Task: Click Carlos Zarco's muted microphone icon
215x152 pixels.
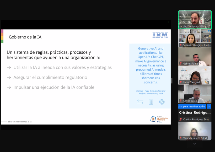Action: tap(181, 101)
